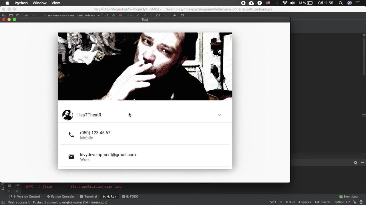Click the Siri icon in the menu bar
The height and width of the screenshot is (205, 366).
coord(350,3)
